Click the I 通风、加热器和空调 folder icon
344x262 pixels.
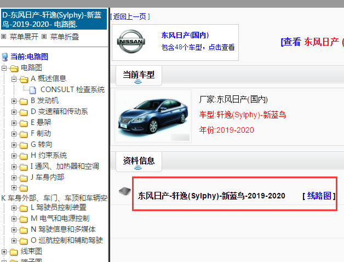pyautogui.click(x=24, y=167)
